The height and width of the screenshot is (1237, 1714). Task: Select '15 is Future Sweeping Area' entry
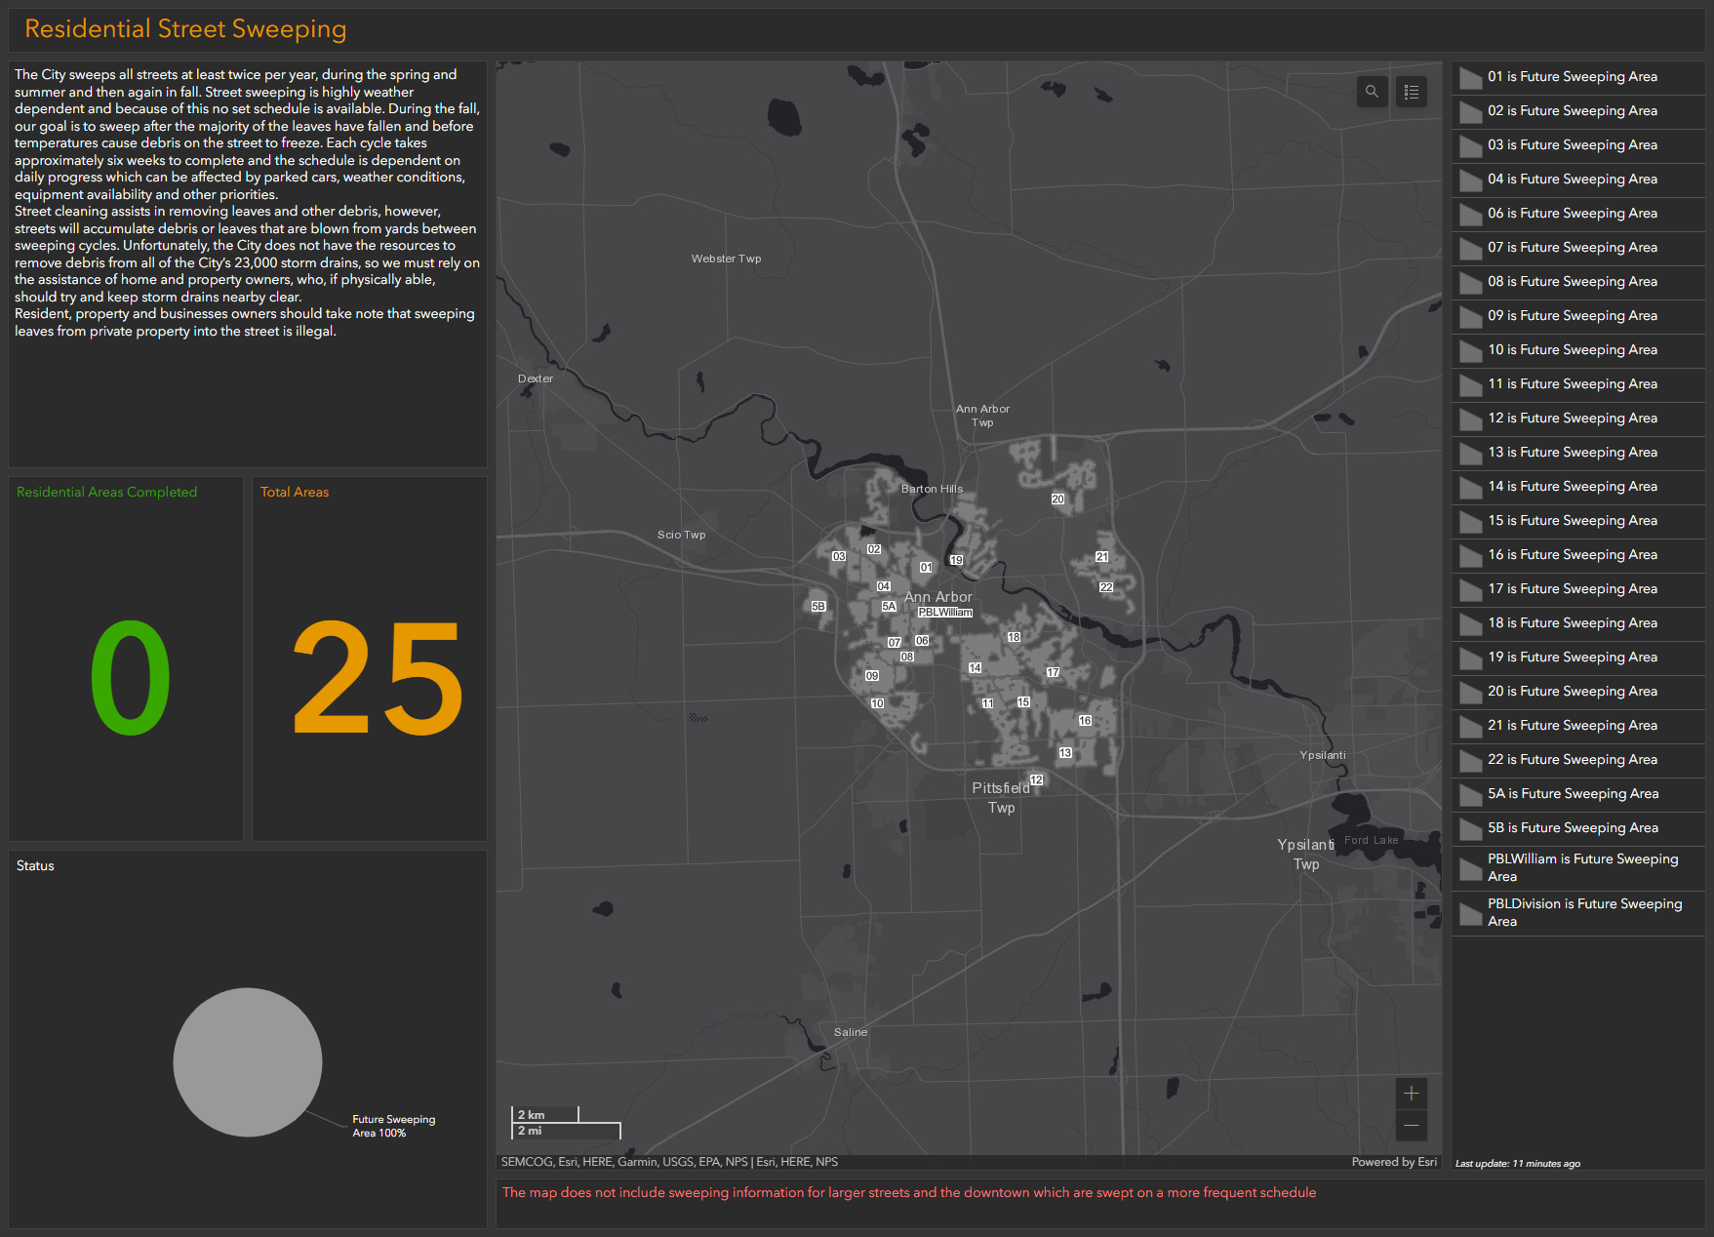[x=1572, y=521]
